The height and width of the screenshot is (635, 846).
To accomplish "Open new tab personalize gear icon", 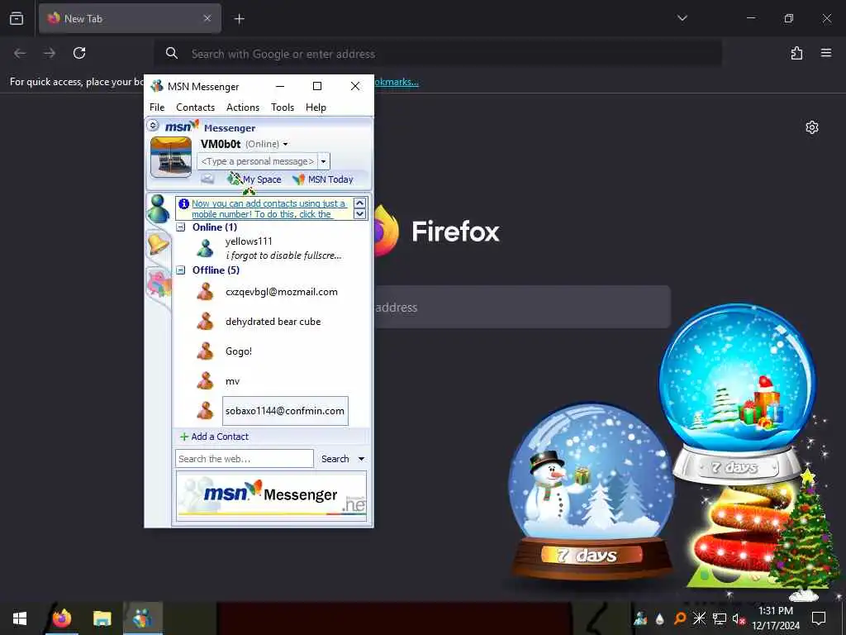I will [x=812, y=127].
